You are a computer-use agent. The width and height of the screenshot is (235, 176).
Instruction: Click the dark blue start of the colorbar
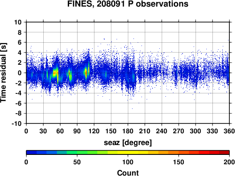(x=31, y=153)
